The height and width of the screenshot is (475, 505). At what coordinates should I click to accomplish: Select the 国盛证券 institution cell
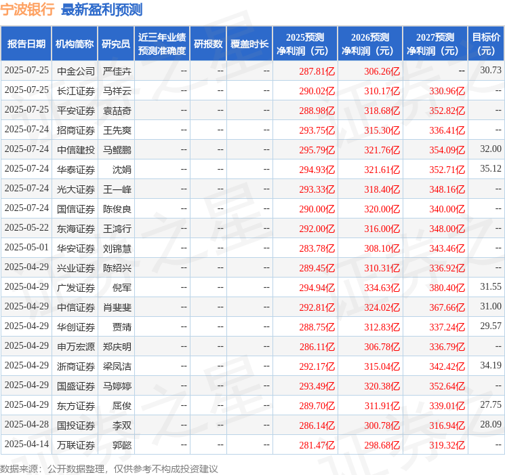coord(76,386)
